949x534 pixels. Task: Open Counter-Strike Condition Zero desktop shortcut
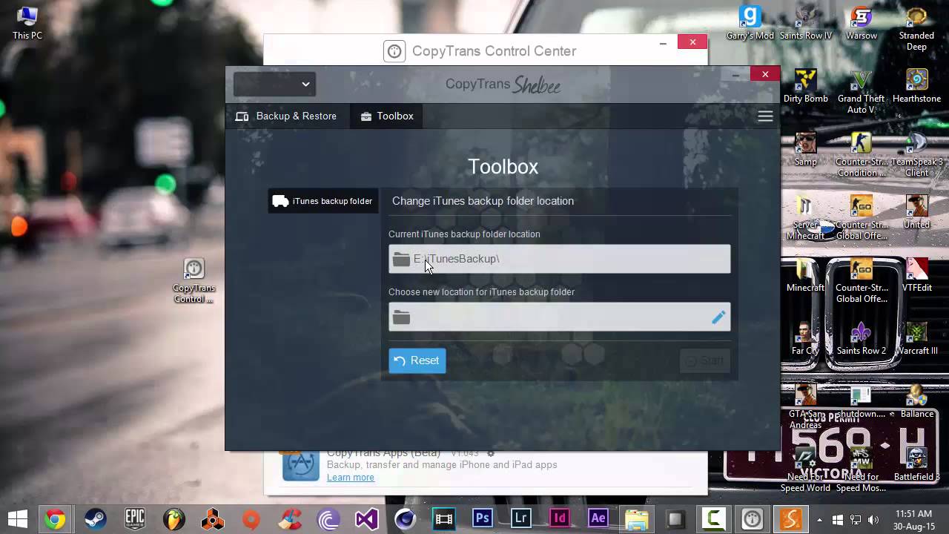tap(862, 154)
